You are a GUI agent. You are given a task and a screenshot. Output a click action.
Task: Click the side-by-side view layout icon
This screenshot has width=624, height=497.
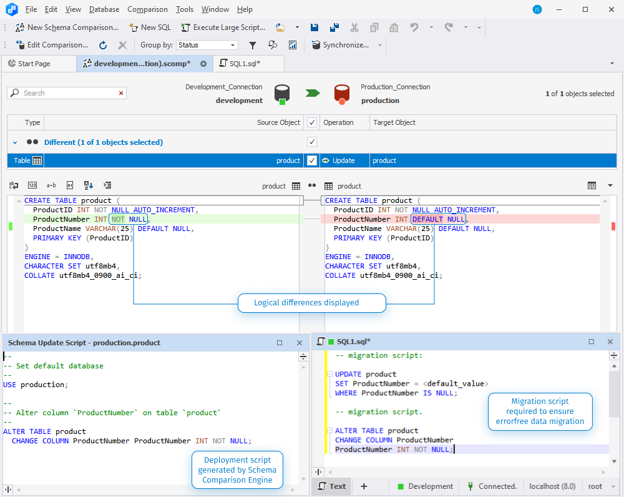click(x=592, y=185)
